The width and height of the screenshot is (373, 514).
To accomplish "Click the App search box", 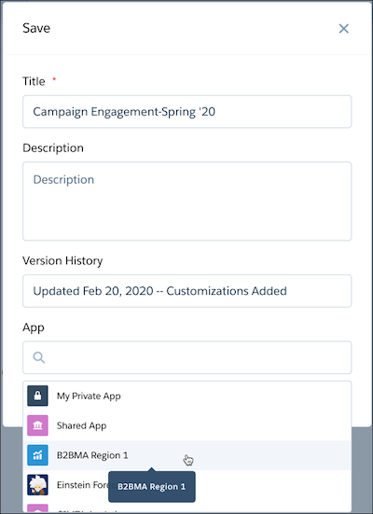I will 187,357.
